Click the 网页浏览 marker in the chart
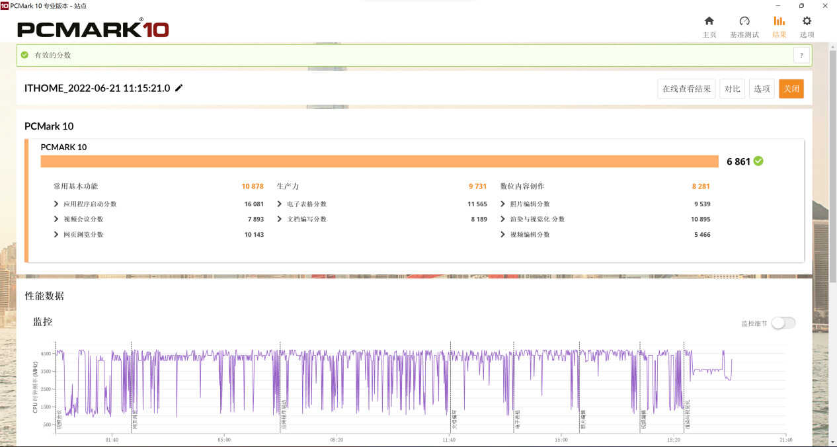The image size is (837, 447). [135, 420]
